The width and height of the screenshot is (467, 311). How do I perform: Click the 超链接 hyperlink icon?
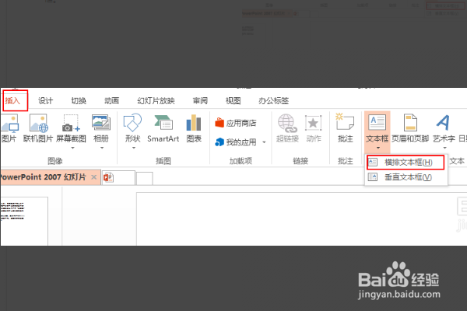[x=287, y=128]
